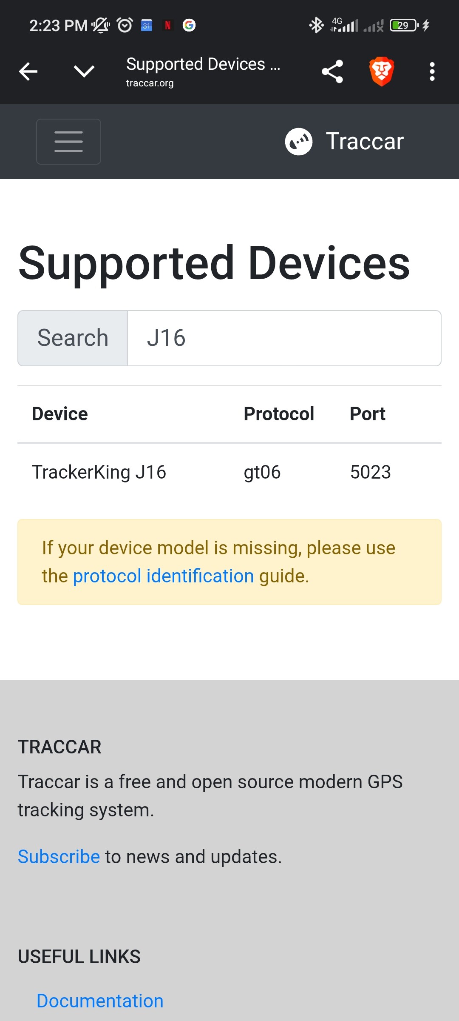Image resolution: width=459 pixels, height=1021 pixels.
Task: Click the Traccar brand name
Action: (x=365, y=141)
